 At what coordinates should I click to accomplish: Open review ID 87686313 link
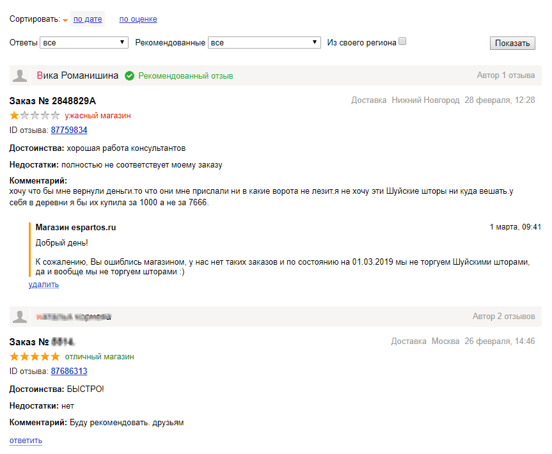click(x=69, y=372)
